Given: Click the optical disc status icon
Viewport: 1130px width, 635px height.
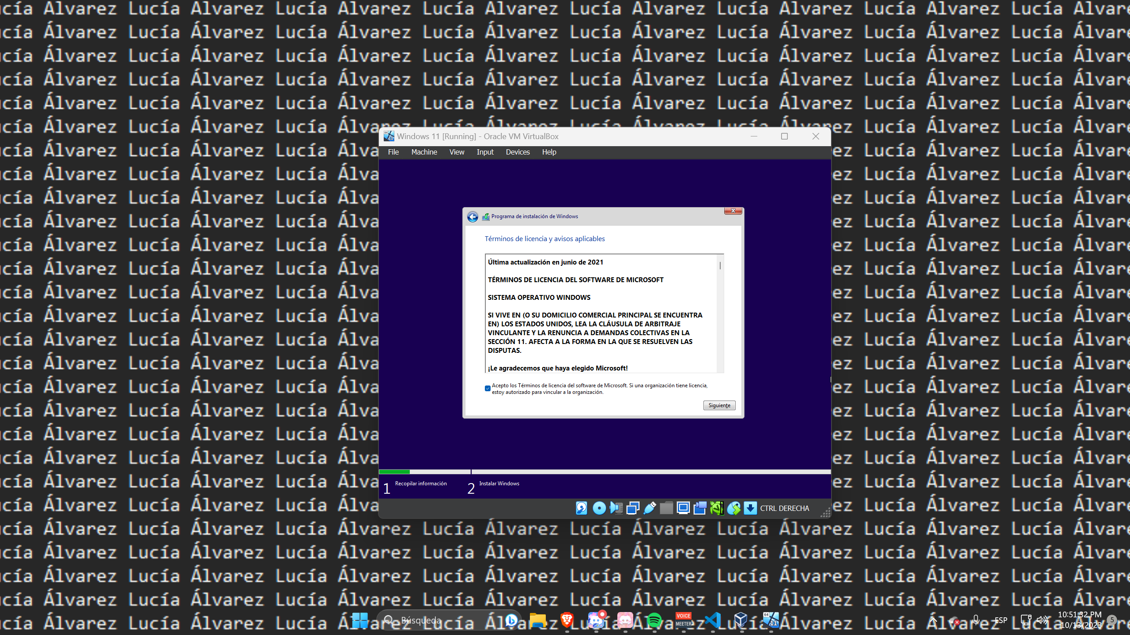Looking at the screenshot, I should pos(599,508).
